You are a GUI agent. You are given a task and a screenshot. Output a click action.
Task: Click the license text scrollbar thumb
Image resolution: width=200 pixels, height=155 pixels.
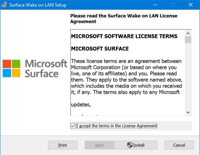[188, 40]
